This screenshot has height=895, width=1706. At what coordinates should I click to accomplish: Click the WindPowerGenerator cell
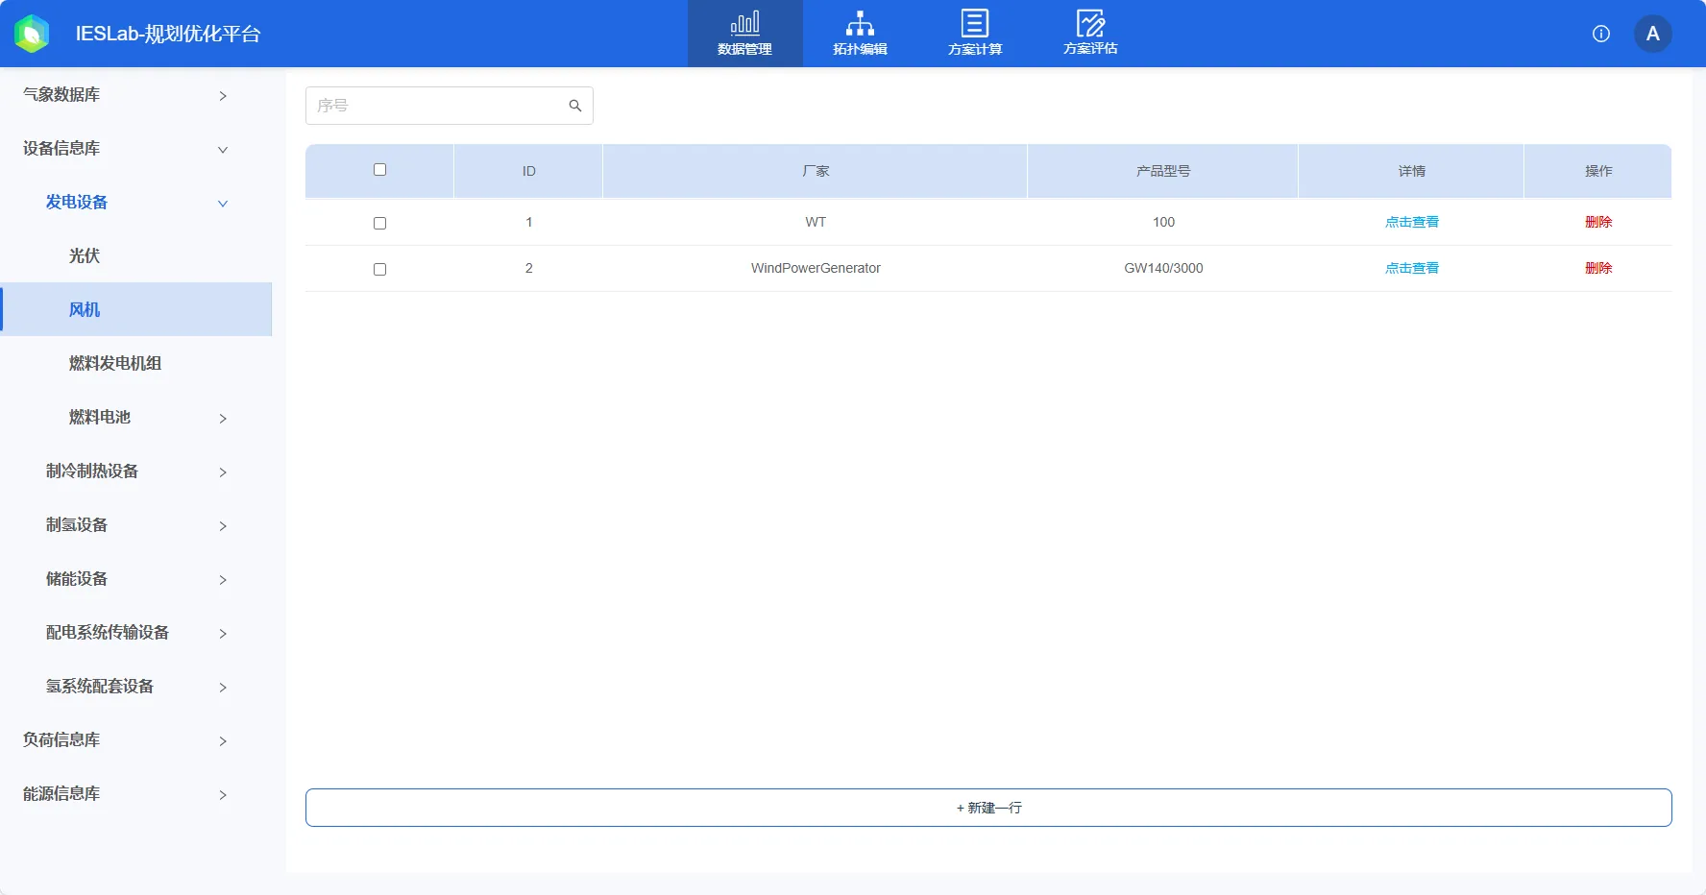tap(816, 268)
